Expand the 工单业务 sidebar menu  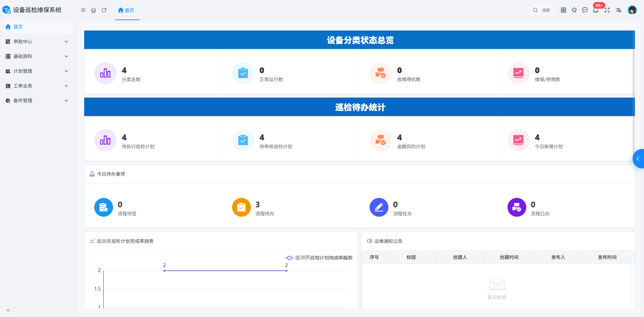point(37,86)
